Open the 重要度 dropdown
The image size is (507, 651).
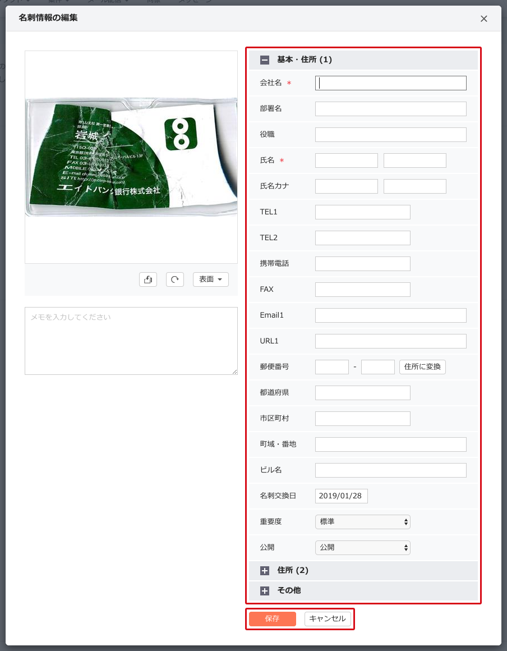tap(363, 522)
